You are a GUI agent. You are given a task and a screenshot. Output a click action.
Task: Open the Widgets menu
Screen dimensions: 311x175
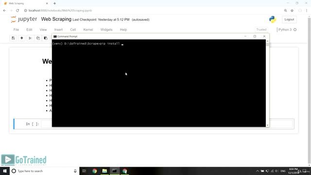click(x=106, y=30)
